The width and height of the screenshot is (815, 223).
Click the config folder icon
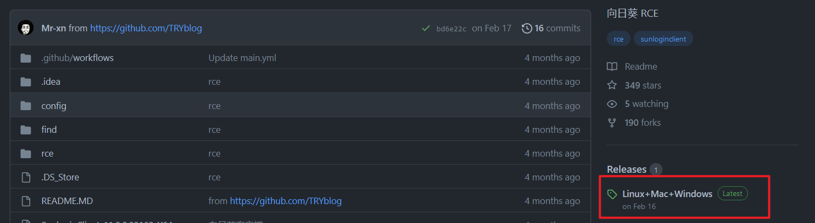[x=25, y=106]
